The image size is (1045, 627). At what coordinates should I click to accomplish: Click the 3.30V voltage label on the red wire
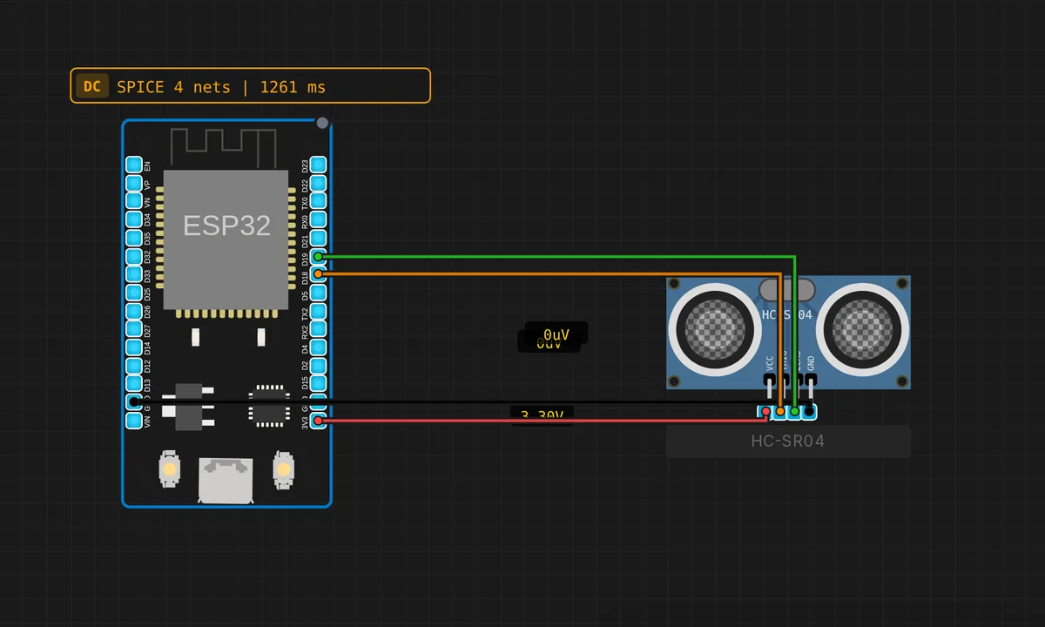[x=542, y=415]
